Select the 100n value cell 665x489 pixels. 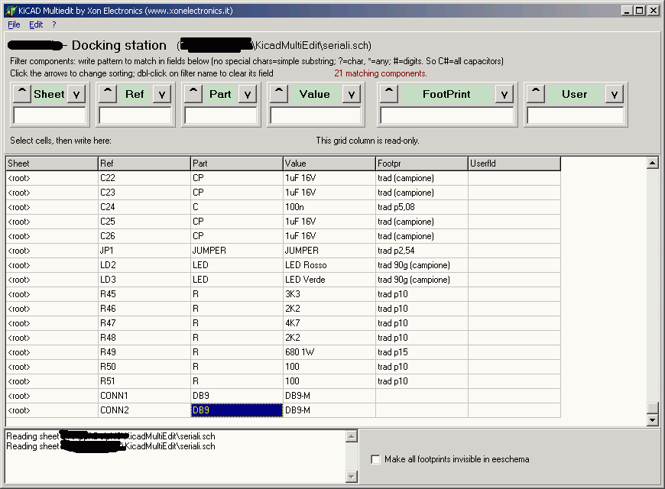point(329,207)
